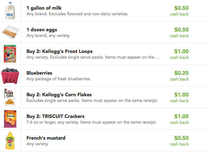This screenshot has width=209, height=153.
Task: Open the French's mustard offer title
Action: click(46, 138)
